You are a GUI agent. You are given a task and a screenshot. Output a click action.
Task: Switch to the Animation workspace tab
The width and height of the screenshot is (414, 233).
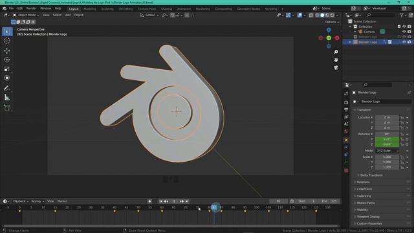point(184,9)
